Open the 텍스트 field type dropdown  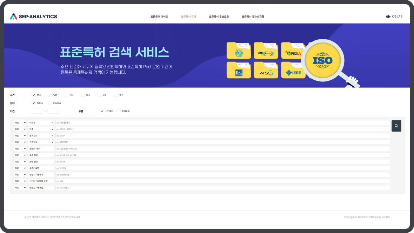(x=41, y=122)
